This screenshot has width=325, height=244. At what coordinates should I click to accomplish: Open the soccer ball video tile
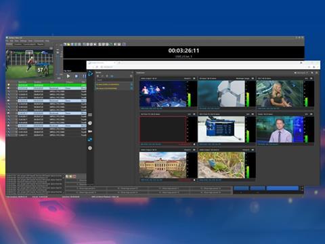pos(221,94)
